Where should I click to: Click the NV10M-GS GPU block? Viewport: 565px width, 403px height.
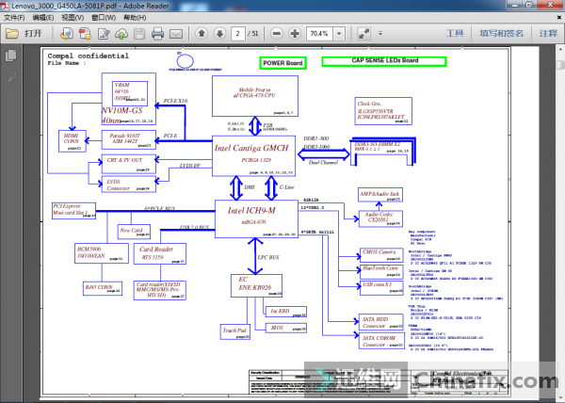(129, 99)
